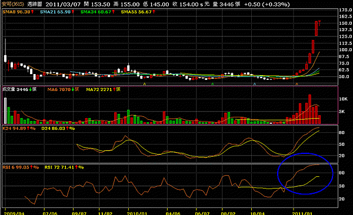Image resolution: width=353 pixels, height=215 pixels.
Task: Click the RSI 6 99.05 indicator label
Action: point(16,167)
